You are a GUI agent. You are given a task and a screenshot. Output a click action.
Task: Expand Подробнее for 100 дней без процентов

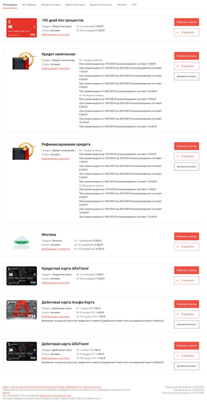[x=186, y=32]
